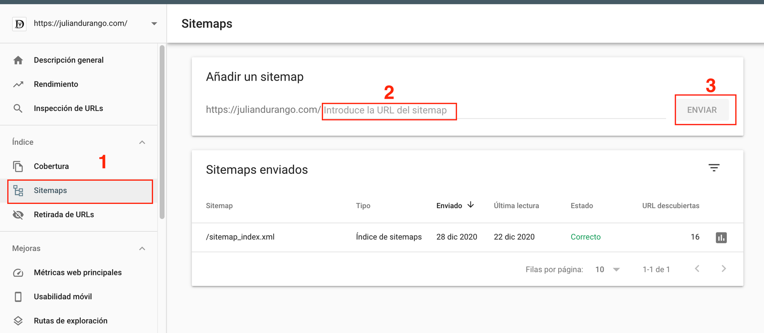764x333 pixels.
Task: Click the Enviado sort arrow
Action: click(471, 205)
